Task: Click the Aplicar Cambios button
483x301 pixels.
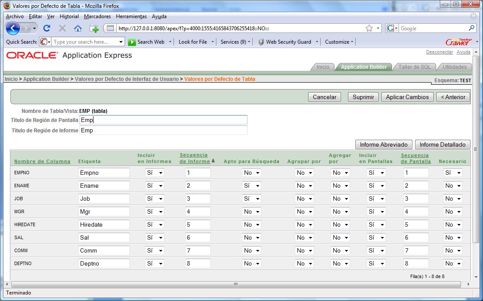Action: 407,97
